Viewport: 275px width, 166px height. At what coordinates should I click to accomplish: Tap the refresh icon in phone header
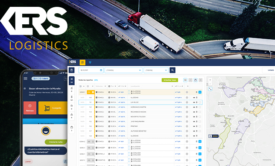point(66,79)
